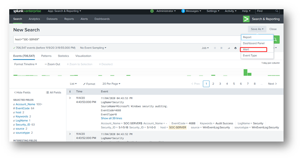Image resolution: width=302 pixels, height=160 pixels.
Task: Pause the search job
Action: tap(215, 48)
